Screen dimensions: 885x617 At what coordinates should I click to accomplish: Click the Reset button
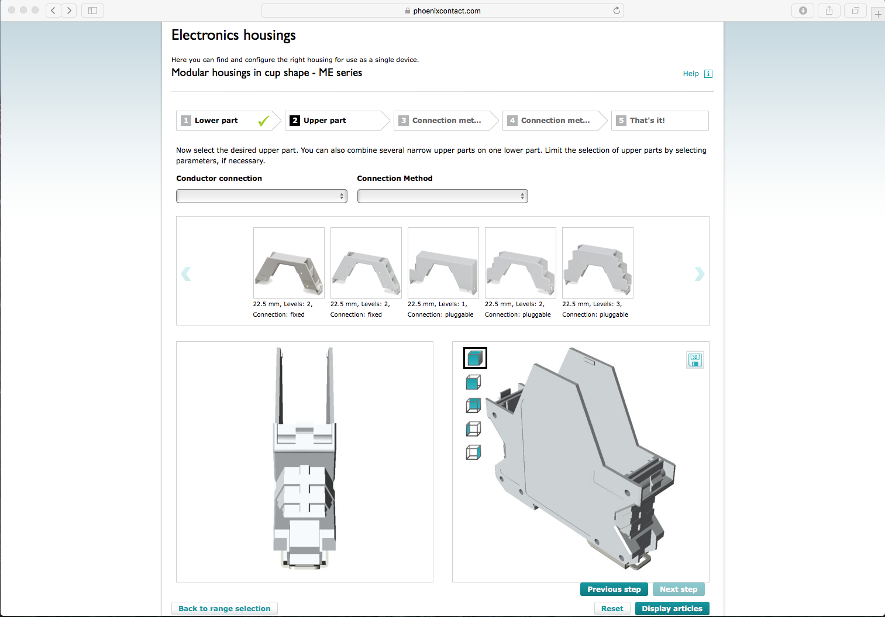[x=612, y=609]
